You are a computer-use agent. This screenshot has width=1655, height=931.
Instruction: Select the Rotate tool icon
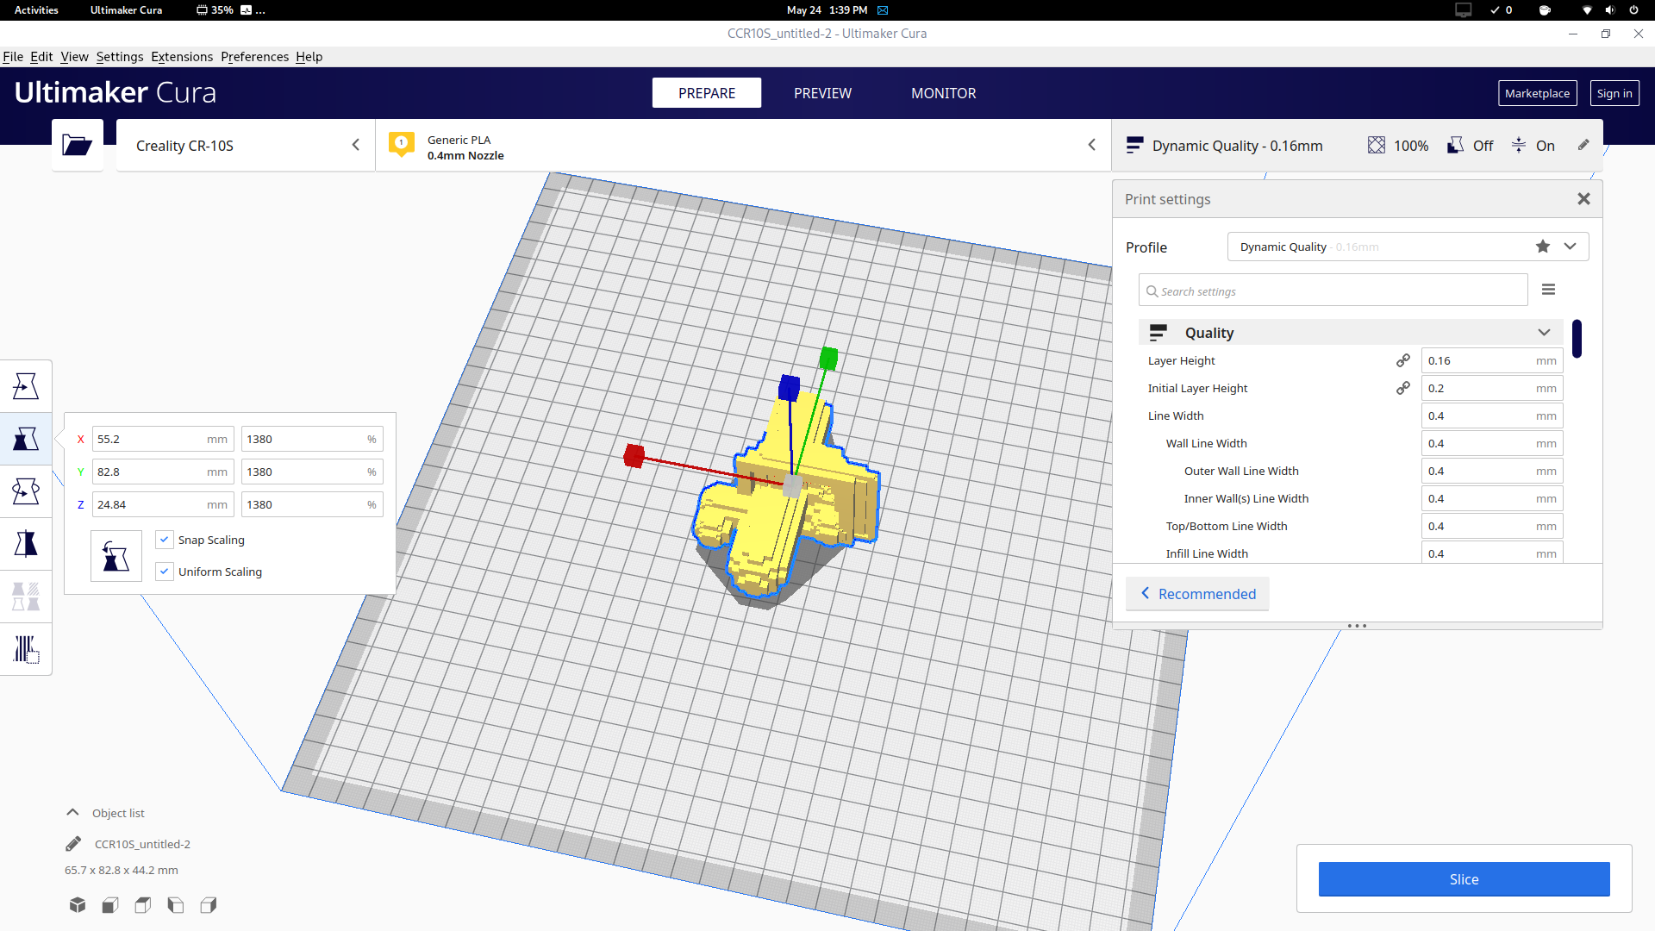point(25,490)
